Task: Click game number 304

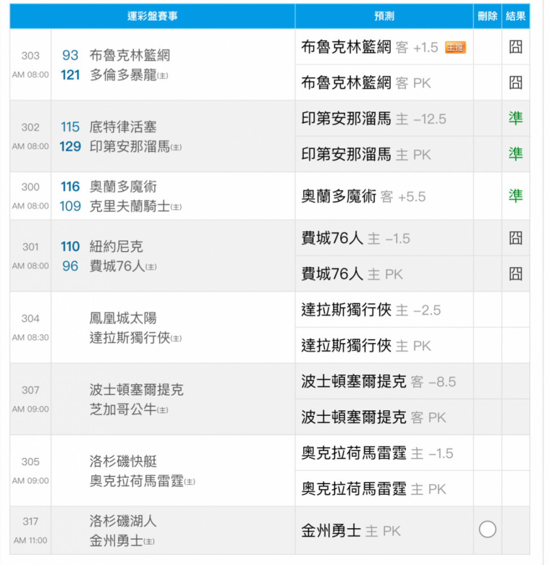Action: (31, 319)
